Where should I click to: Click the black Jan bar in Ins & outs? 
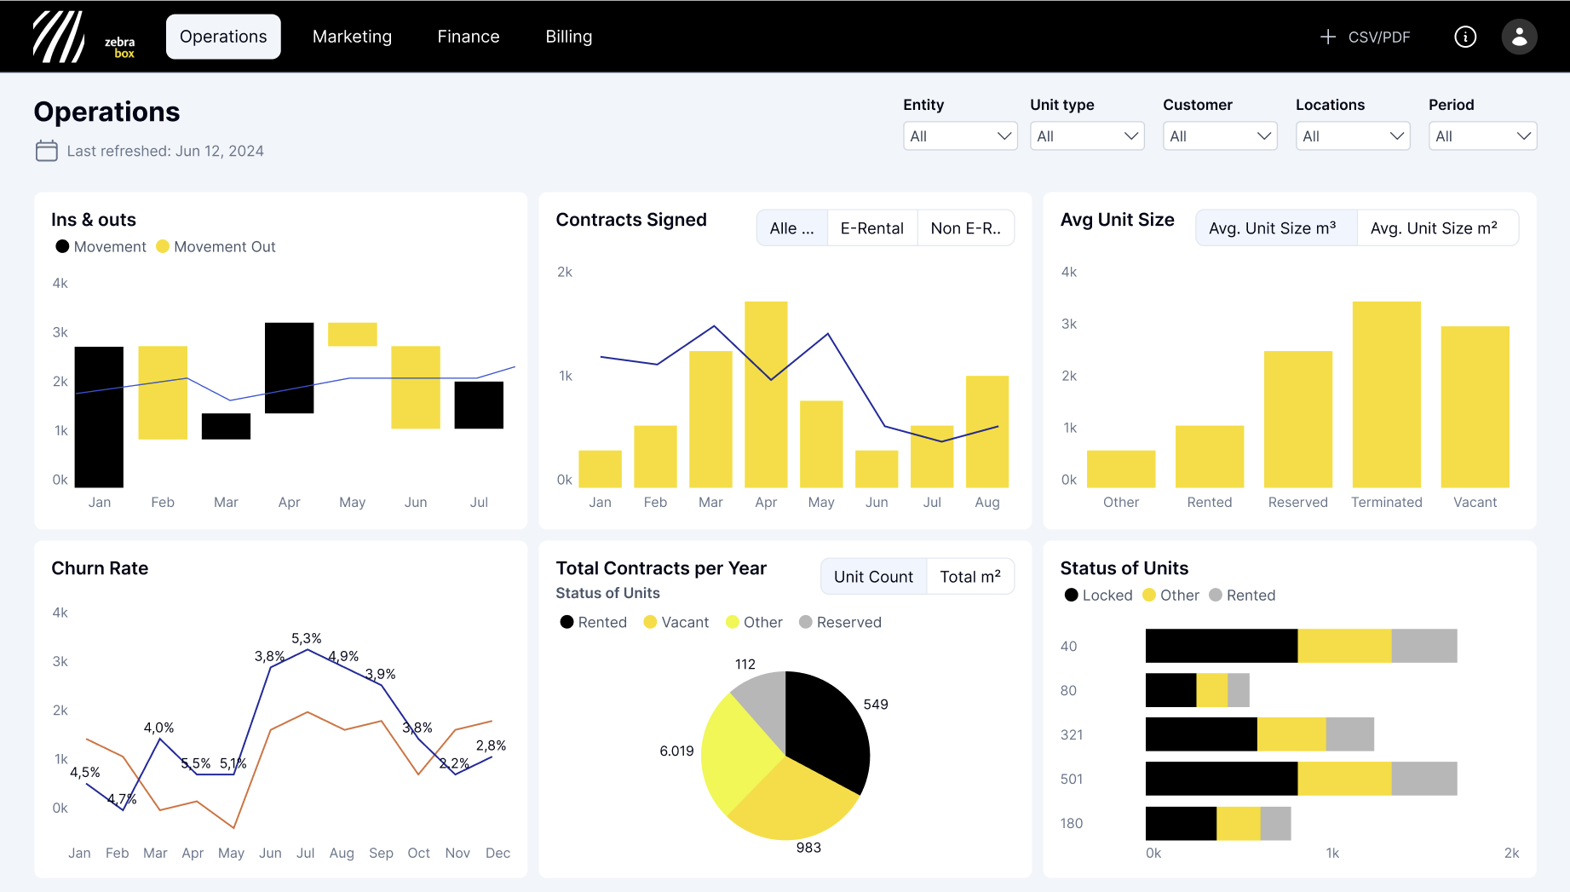tap(99, 417)
